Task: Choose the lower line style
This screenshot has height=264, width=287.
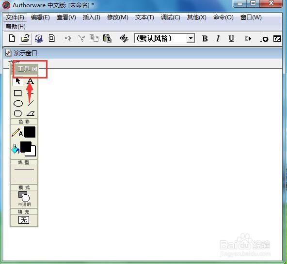Action: 24,179
